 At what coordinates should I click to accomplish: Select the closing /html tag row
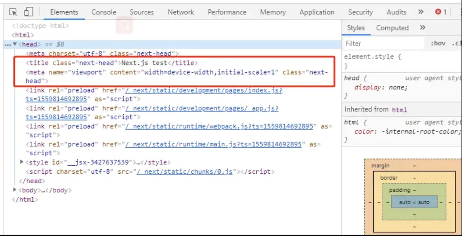[x=25, y=199]
